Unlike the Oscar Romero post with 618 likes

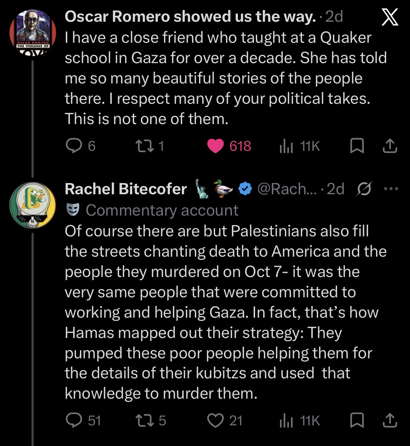click(x=229, y=146)
